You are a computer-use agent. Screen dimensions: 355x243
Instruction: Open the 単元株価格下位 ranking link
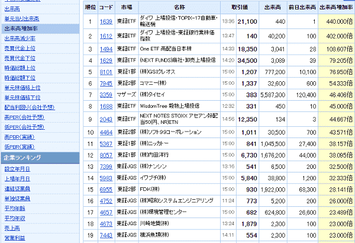22,98
